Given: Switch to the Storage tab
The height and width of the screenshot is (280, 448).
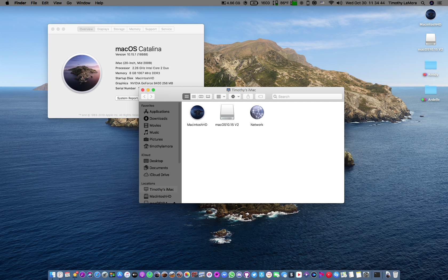Looking at the screenshot, I should [119, 29].
